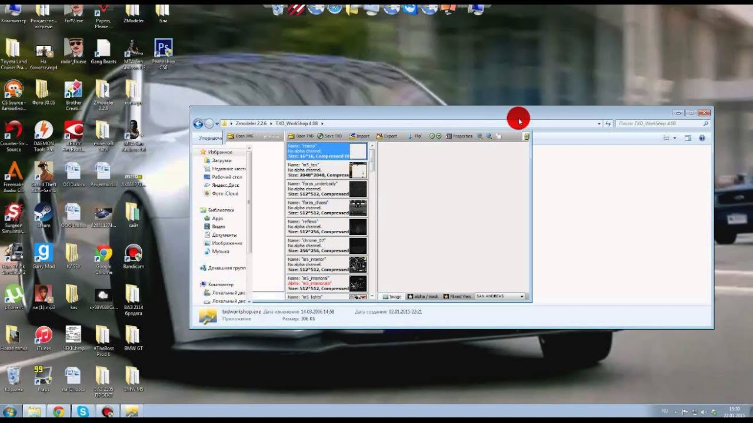Go back with Explorer back arrow
Screen dimensions: 753x423
pyautogui.click(x=198, y=124)
